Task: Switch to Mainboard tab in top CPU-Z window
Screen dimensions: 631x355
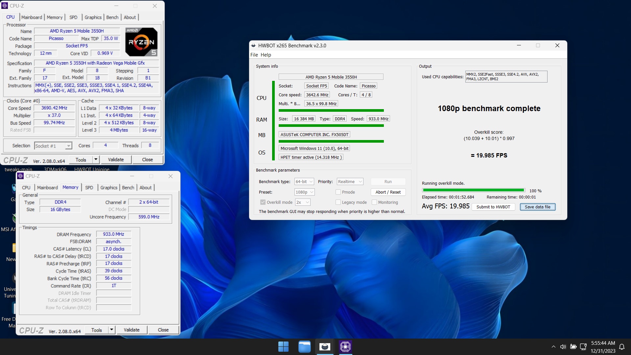Action: (32, 17)
